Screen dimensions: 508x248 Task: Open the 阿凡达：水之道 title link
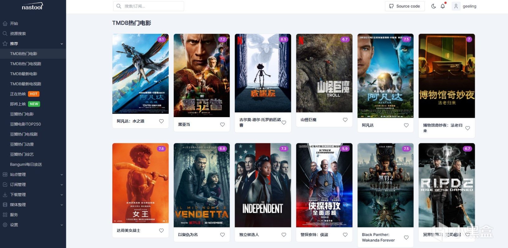point(130,121)
